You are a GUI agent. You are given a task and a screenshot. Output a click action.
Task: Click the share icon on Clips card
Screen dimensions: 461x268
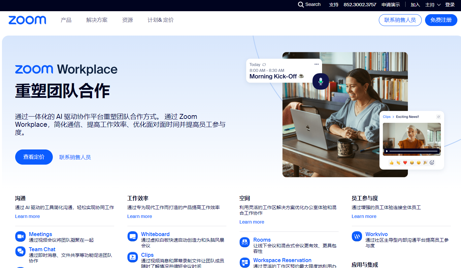[x=439, y=117]
